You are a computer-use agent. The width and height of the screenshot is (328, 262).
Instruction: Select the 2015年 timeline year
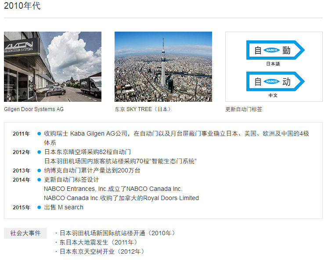[22, 207]
